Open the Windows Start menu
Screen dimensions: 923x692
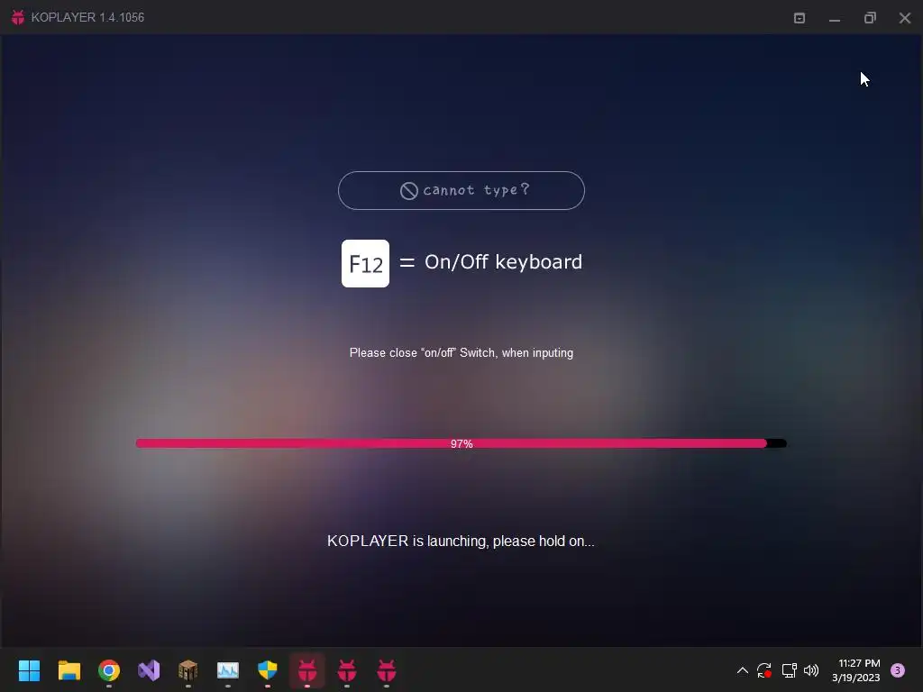pos(29,670)
